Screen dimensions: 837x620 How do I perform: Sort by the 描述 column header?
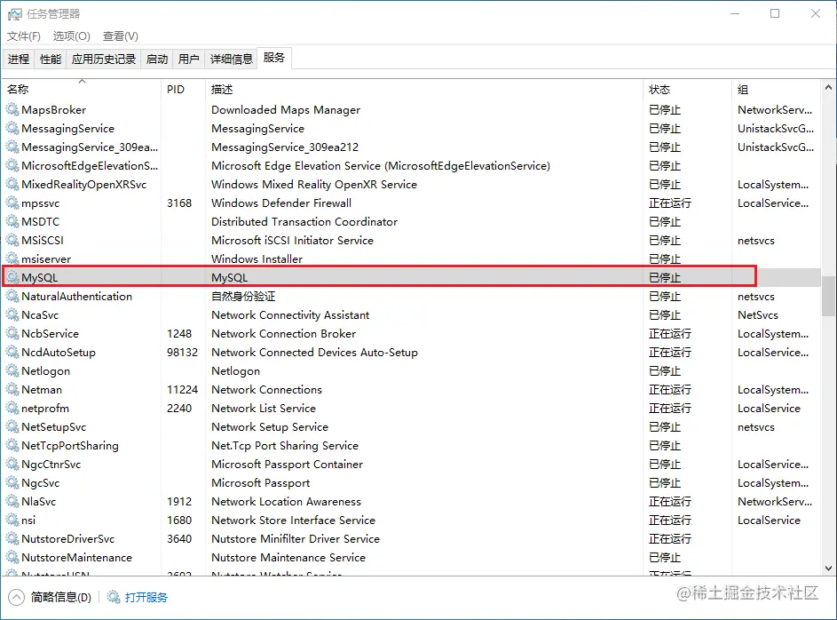point(424,89)
